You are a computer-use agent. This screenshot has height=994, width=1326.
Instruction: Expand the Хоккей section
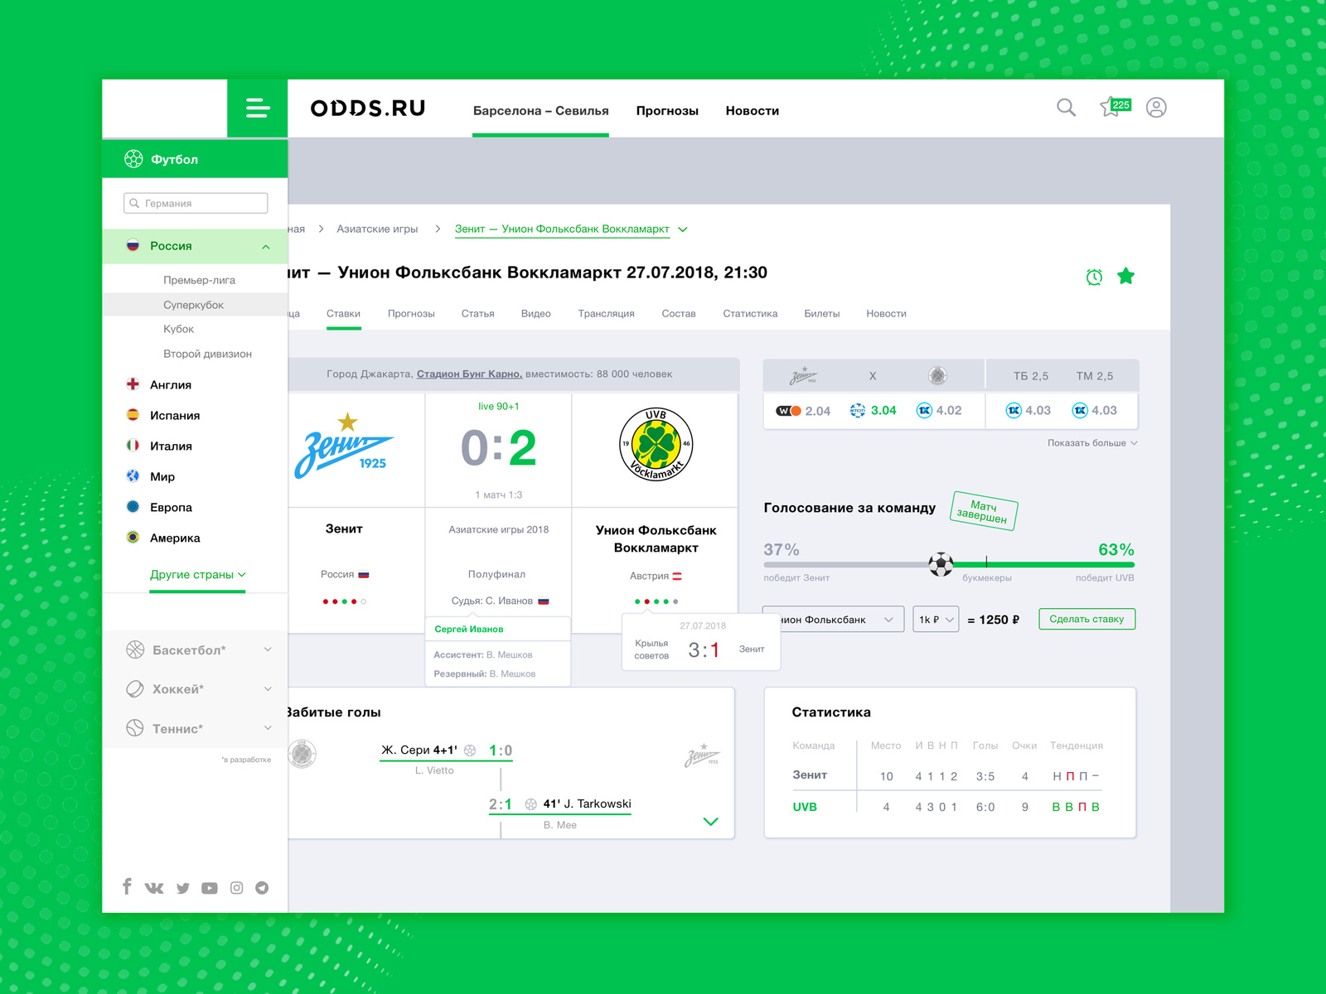click(268, 689)
